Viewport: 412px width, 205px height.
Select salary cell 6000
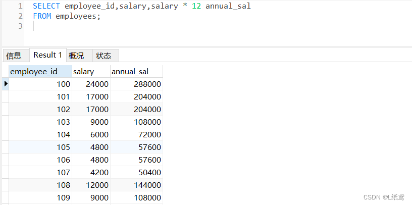(91, 135)
